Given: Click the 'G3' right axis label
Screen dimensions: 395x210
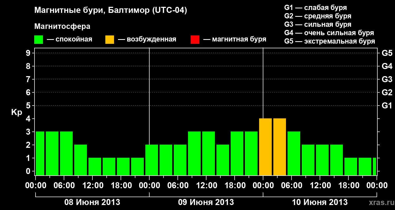Looking at the screenshot, I should tap(387, 79).
